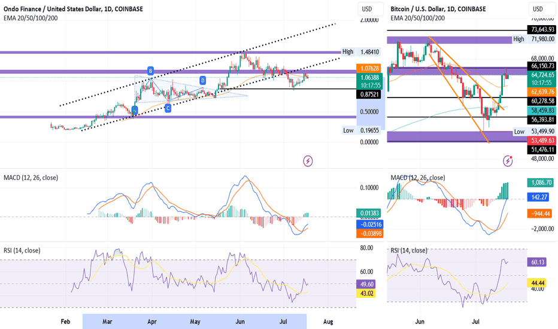Click the May label on the time axis
This screenshot has height=329, width=558.
pos(195,322)
